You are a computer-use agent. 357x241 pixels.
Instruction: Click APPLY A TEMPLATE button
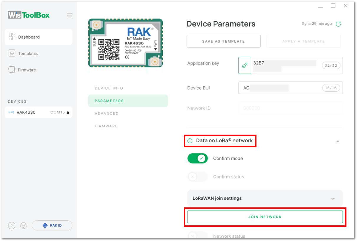(304, 41)
